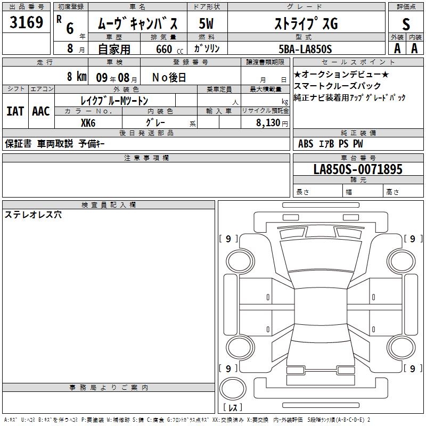Click ★オークションデビュー★ line
This screenshot has width=426, height=426.
[x=341, y=74]
